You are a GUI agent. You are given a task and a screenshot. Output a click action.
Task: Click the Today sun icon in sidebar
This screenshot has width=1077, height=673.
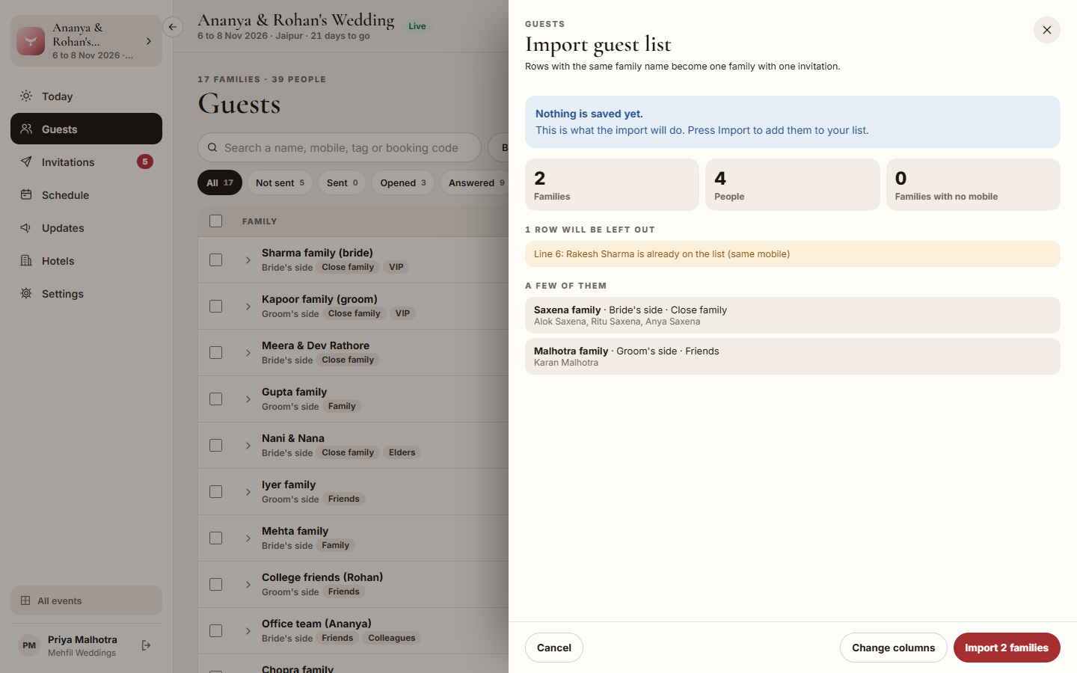[26, 96]
